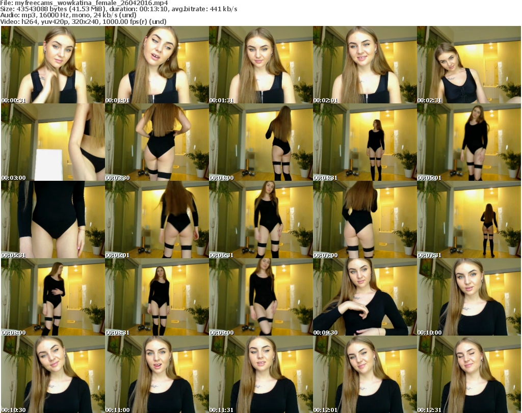Pick the frame stamped 00:10:00
The image size is (522, 413).
[469, 297]
